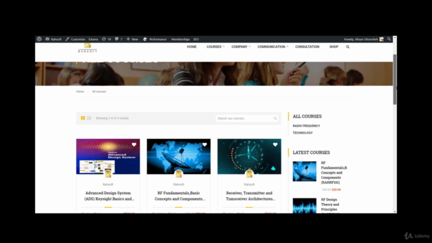Click the Rahsoft logo in header

pos(87,48)
